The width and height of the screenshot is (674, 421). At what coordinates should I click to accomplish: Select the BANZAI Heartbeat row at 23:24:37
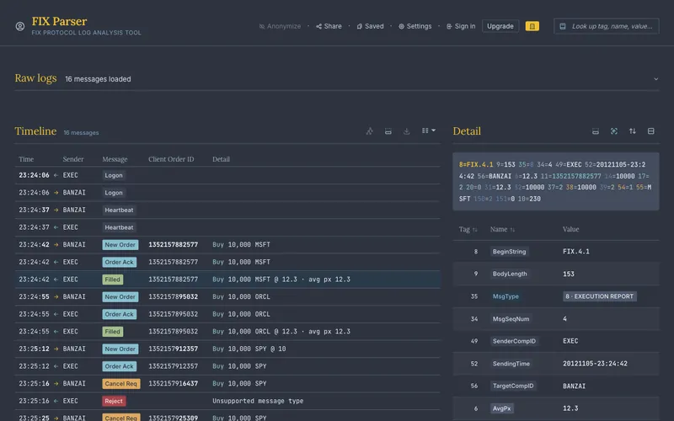(x=227, y=210)
